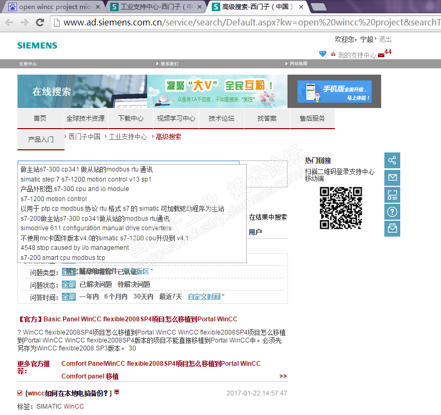The width and height of the screenshot is (441, 415).
Task: Filter answers by 最近7天
Action: point(170,296)
